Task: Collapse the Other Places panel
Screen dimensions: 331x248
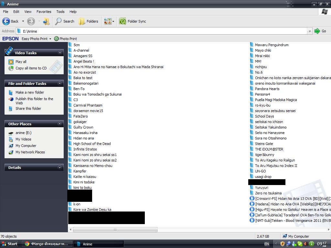Action: point(60,124)
